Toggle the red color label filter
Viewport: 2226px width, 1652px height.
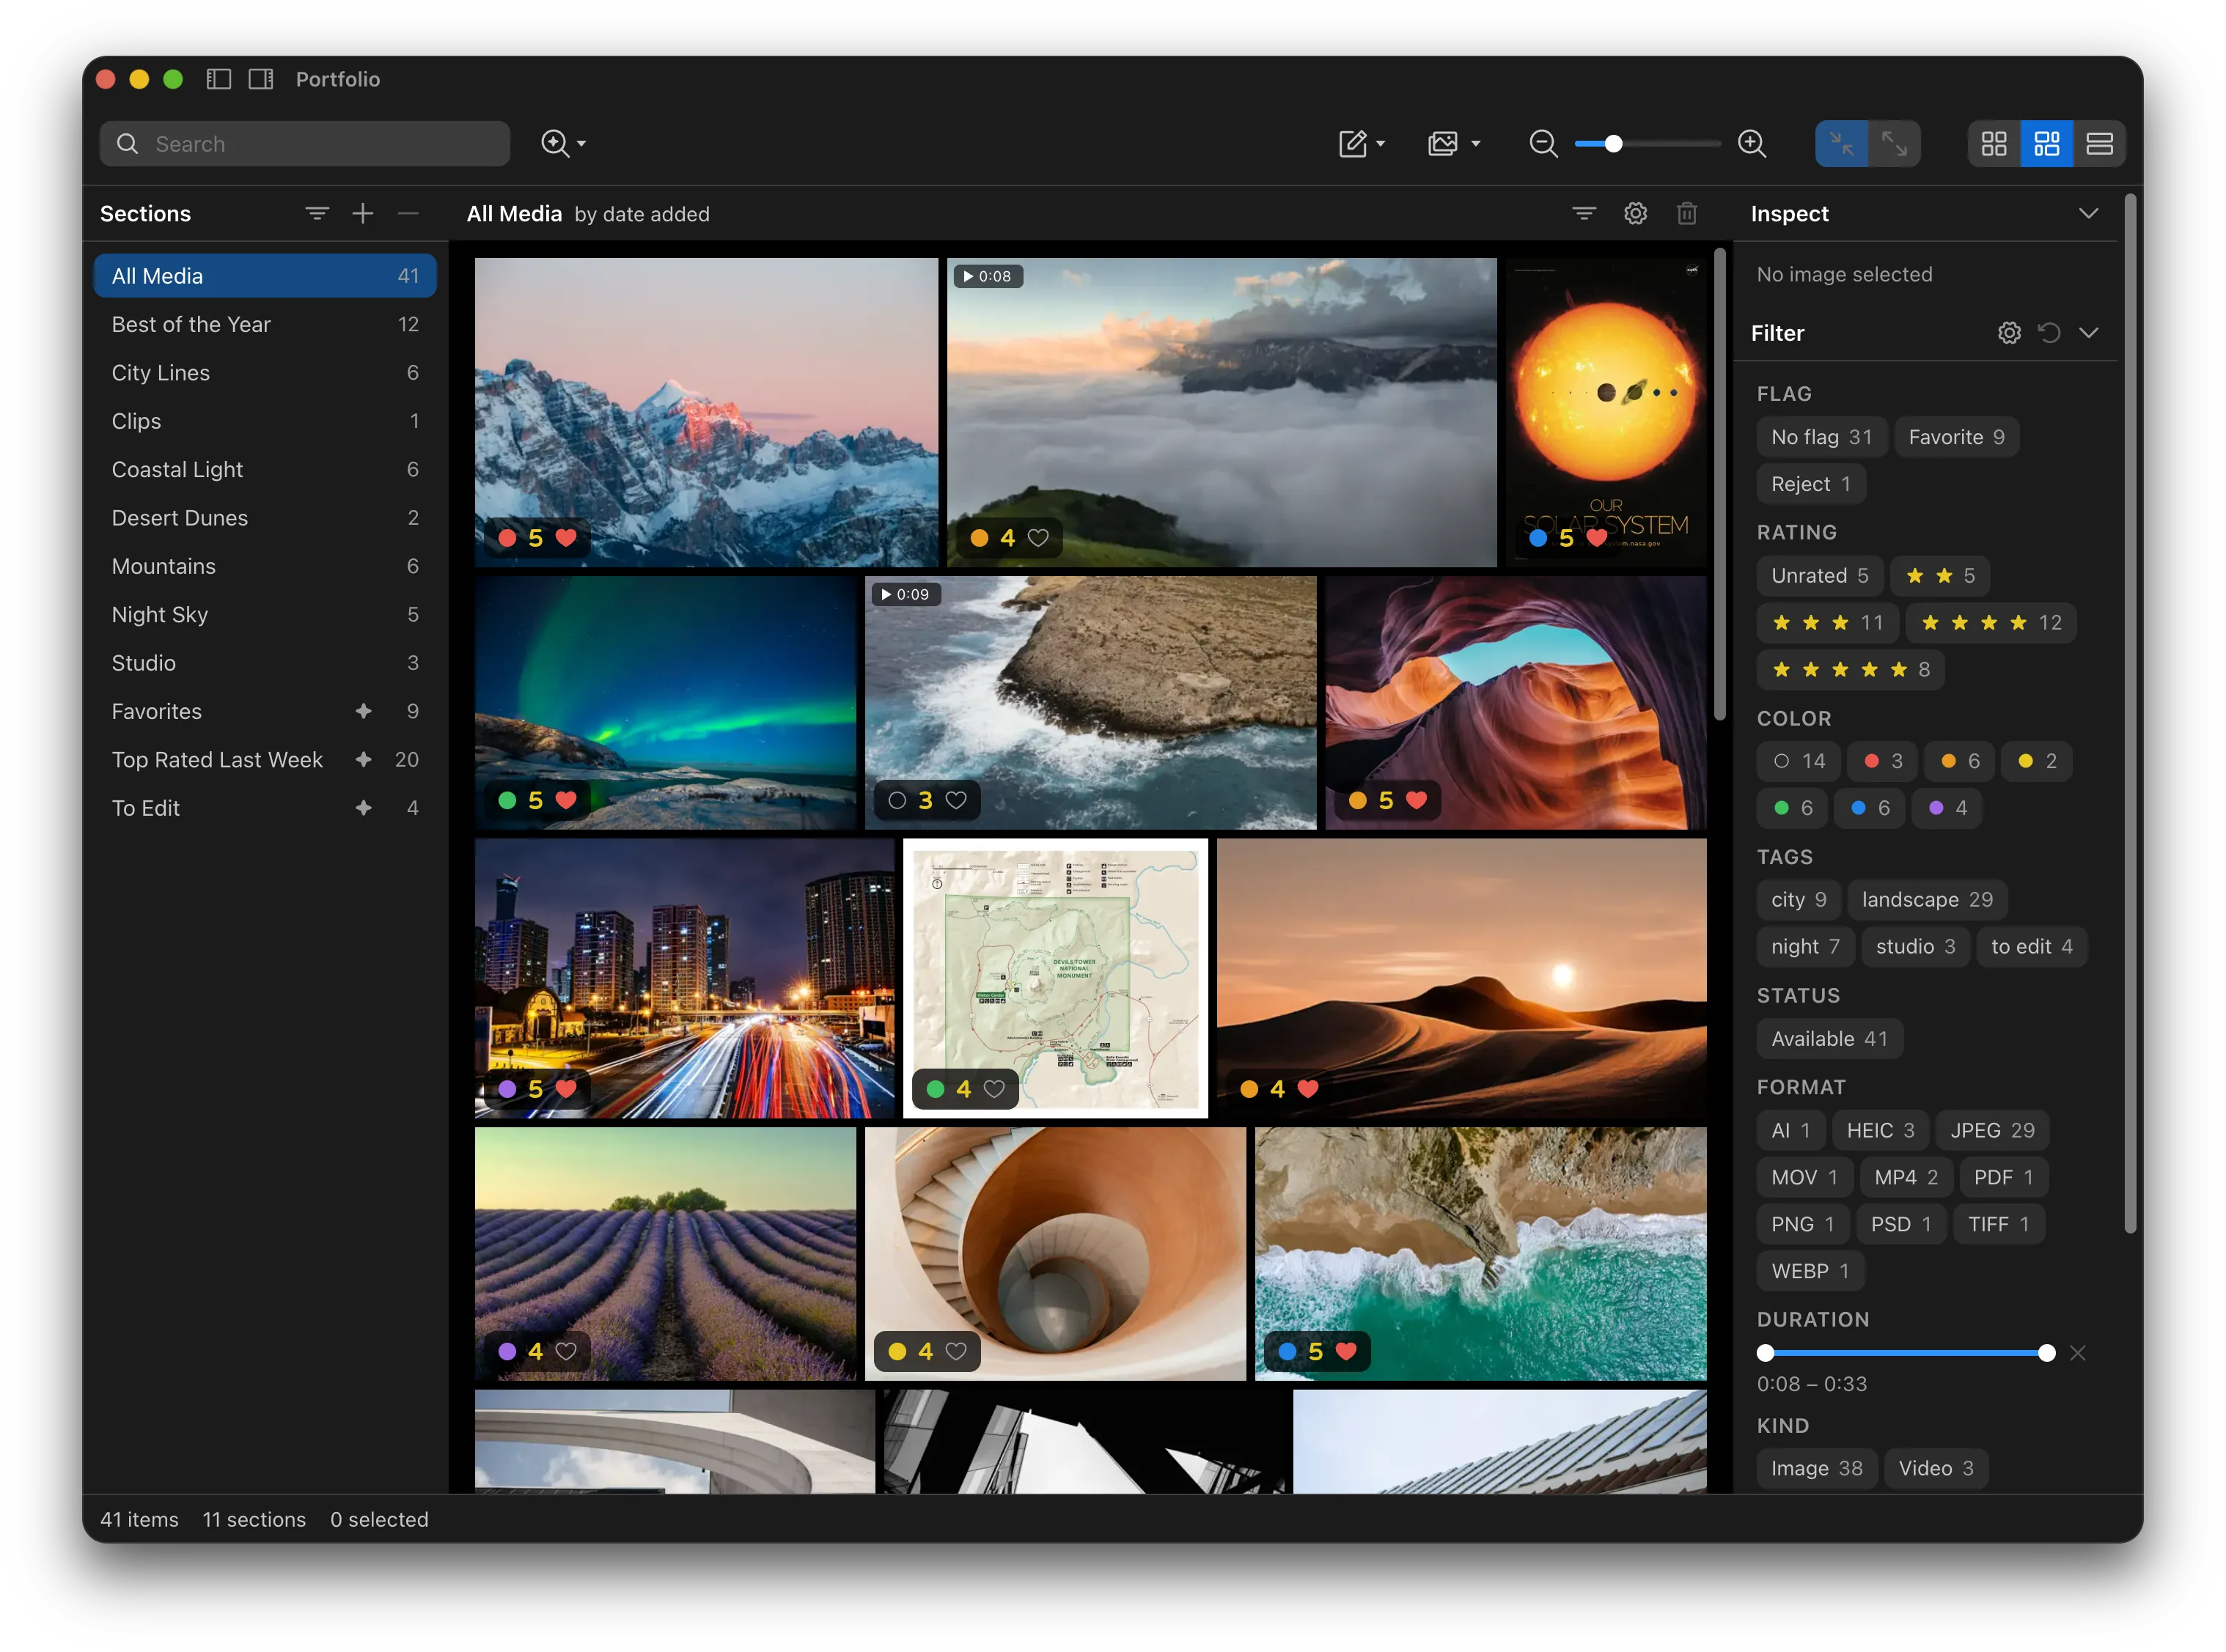pyautogui.click(x=1882, y=761)
